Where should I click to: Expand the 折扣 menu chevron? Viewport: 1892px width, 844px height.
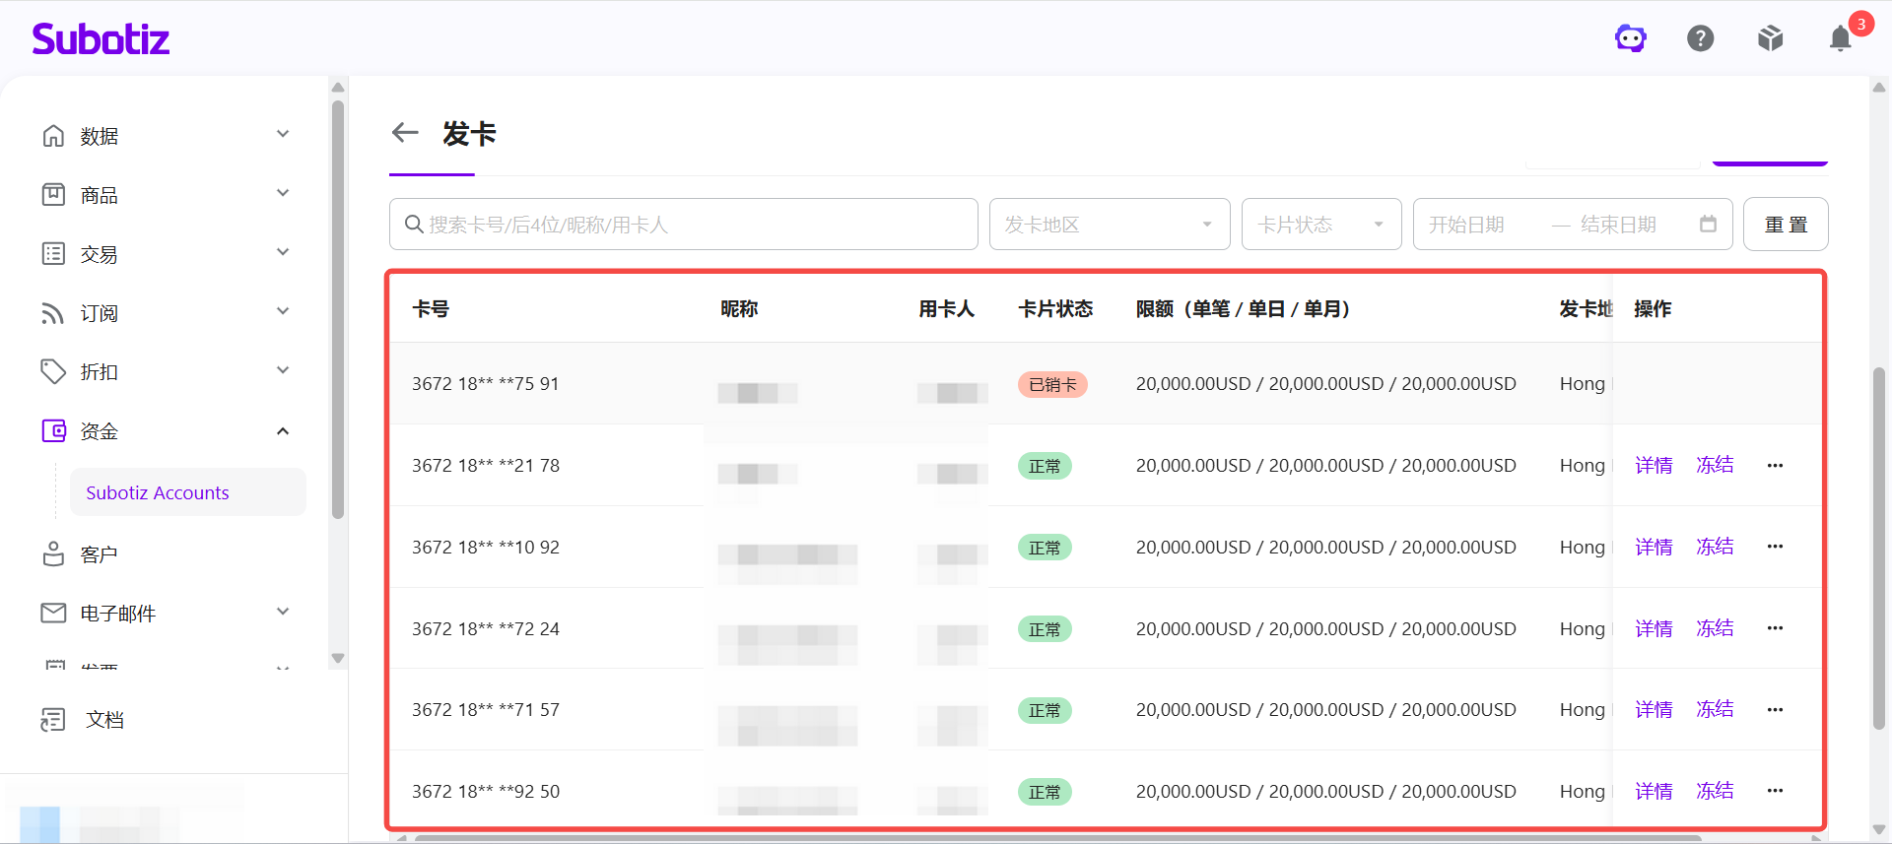[283, 370]
